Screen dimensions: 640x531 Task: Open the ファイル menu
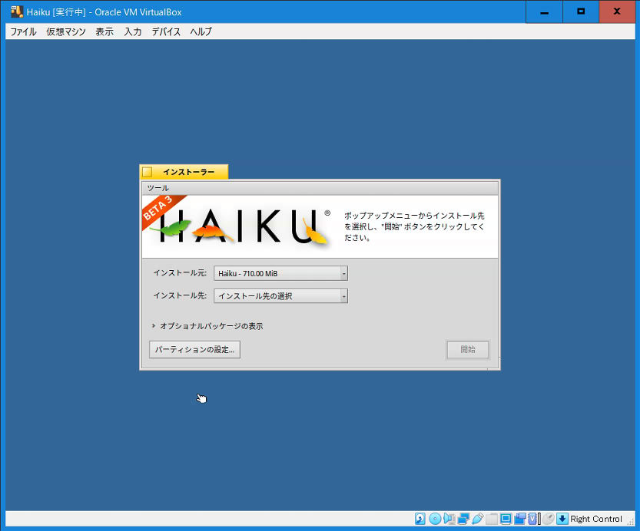[23, 31]
